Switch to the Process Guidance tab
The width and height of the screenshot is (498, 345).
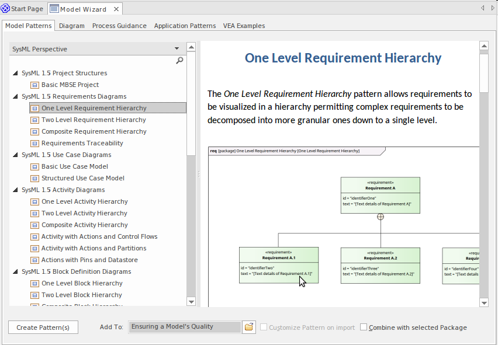pos(119,26)
